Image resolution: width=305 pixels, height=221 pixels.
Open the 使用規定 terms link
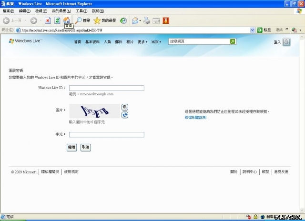[71, 172]
